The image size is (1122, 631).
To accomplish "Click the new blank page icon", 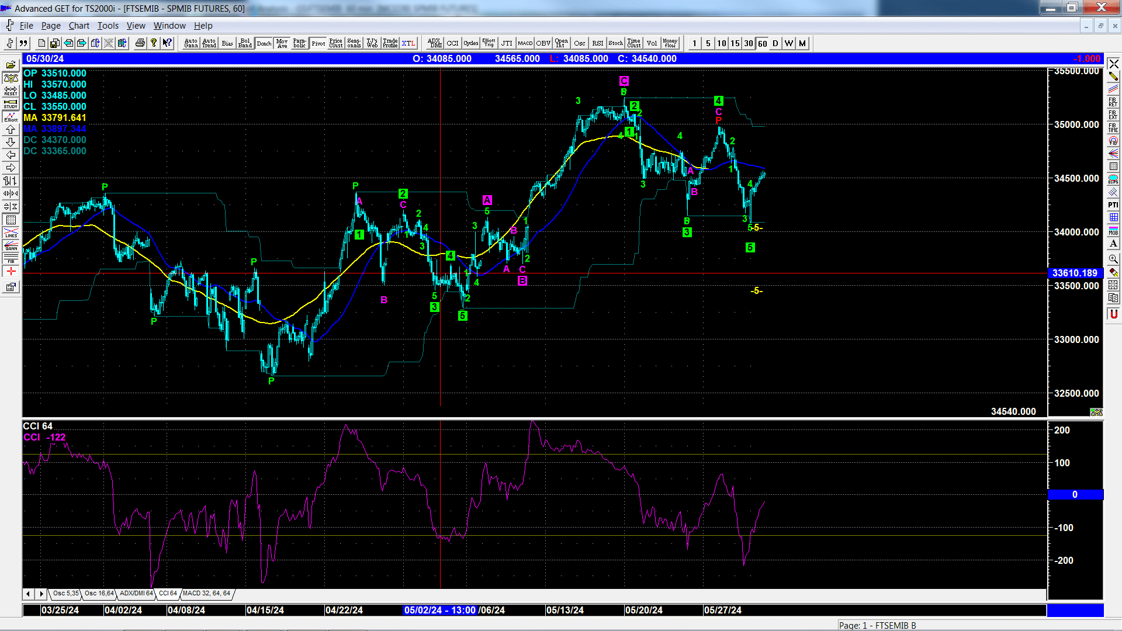I will (41, 43).
